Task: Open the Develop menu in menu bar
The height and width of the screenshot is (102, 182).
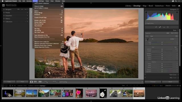Action: click(x=29, y=1)
